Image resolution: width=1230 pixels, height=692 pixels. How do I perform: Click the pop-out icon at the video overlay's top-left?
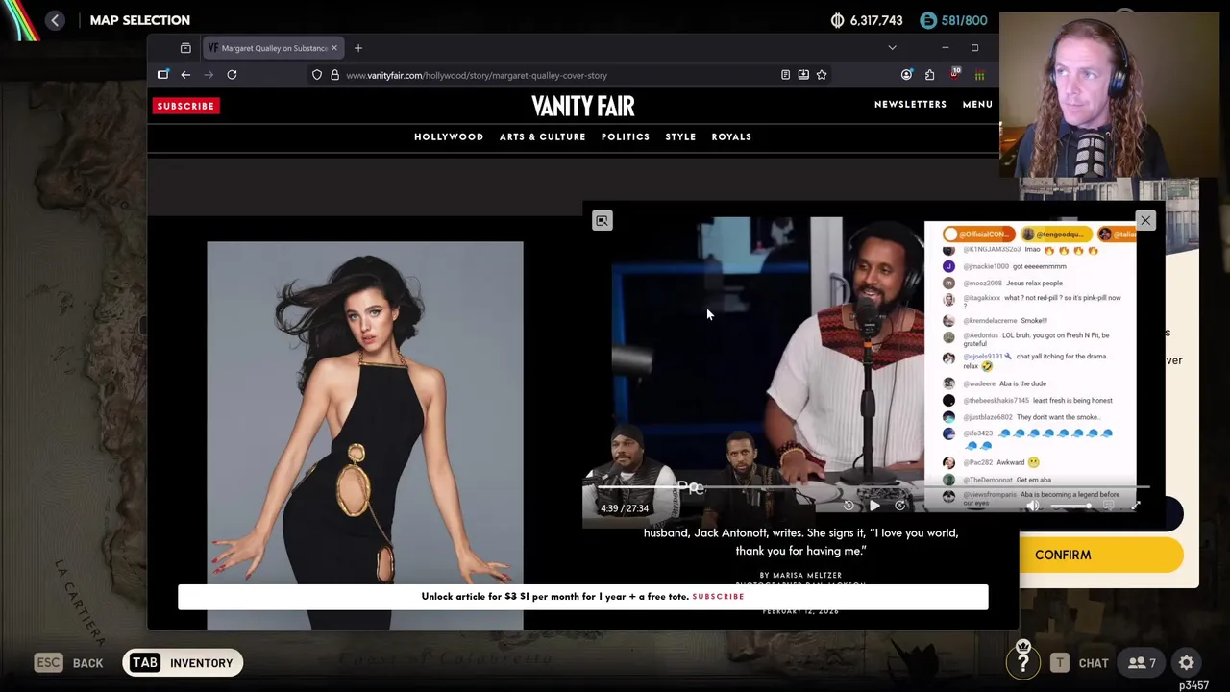tap(602, 221)
